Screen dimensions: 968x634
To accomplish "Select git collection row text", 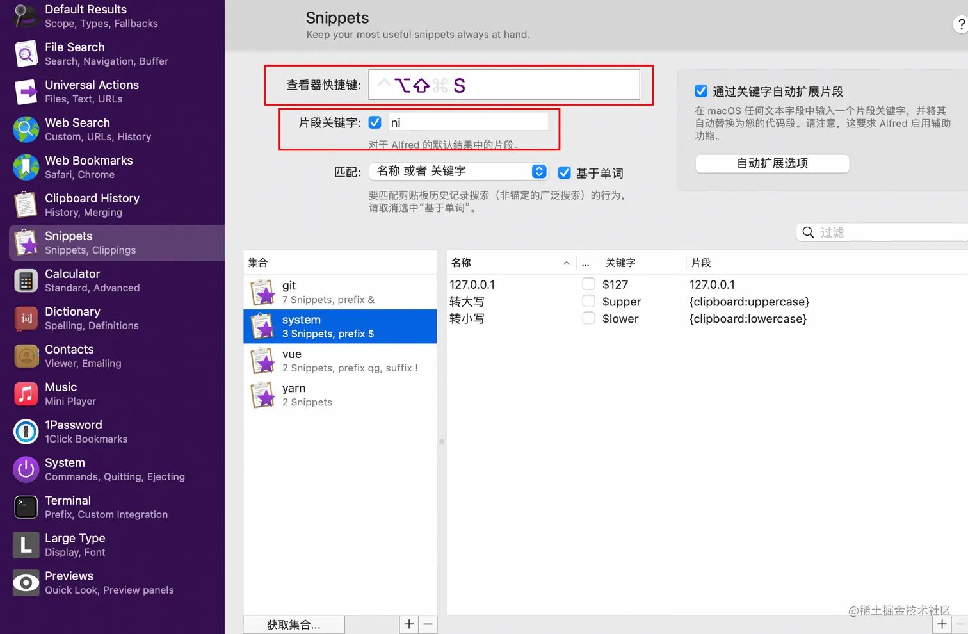I will click(x=289, y=286).
